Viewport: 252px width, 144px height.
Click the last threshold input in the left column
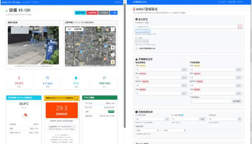[x=158, y=93]
